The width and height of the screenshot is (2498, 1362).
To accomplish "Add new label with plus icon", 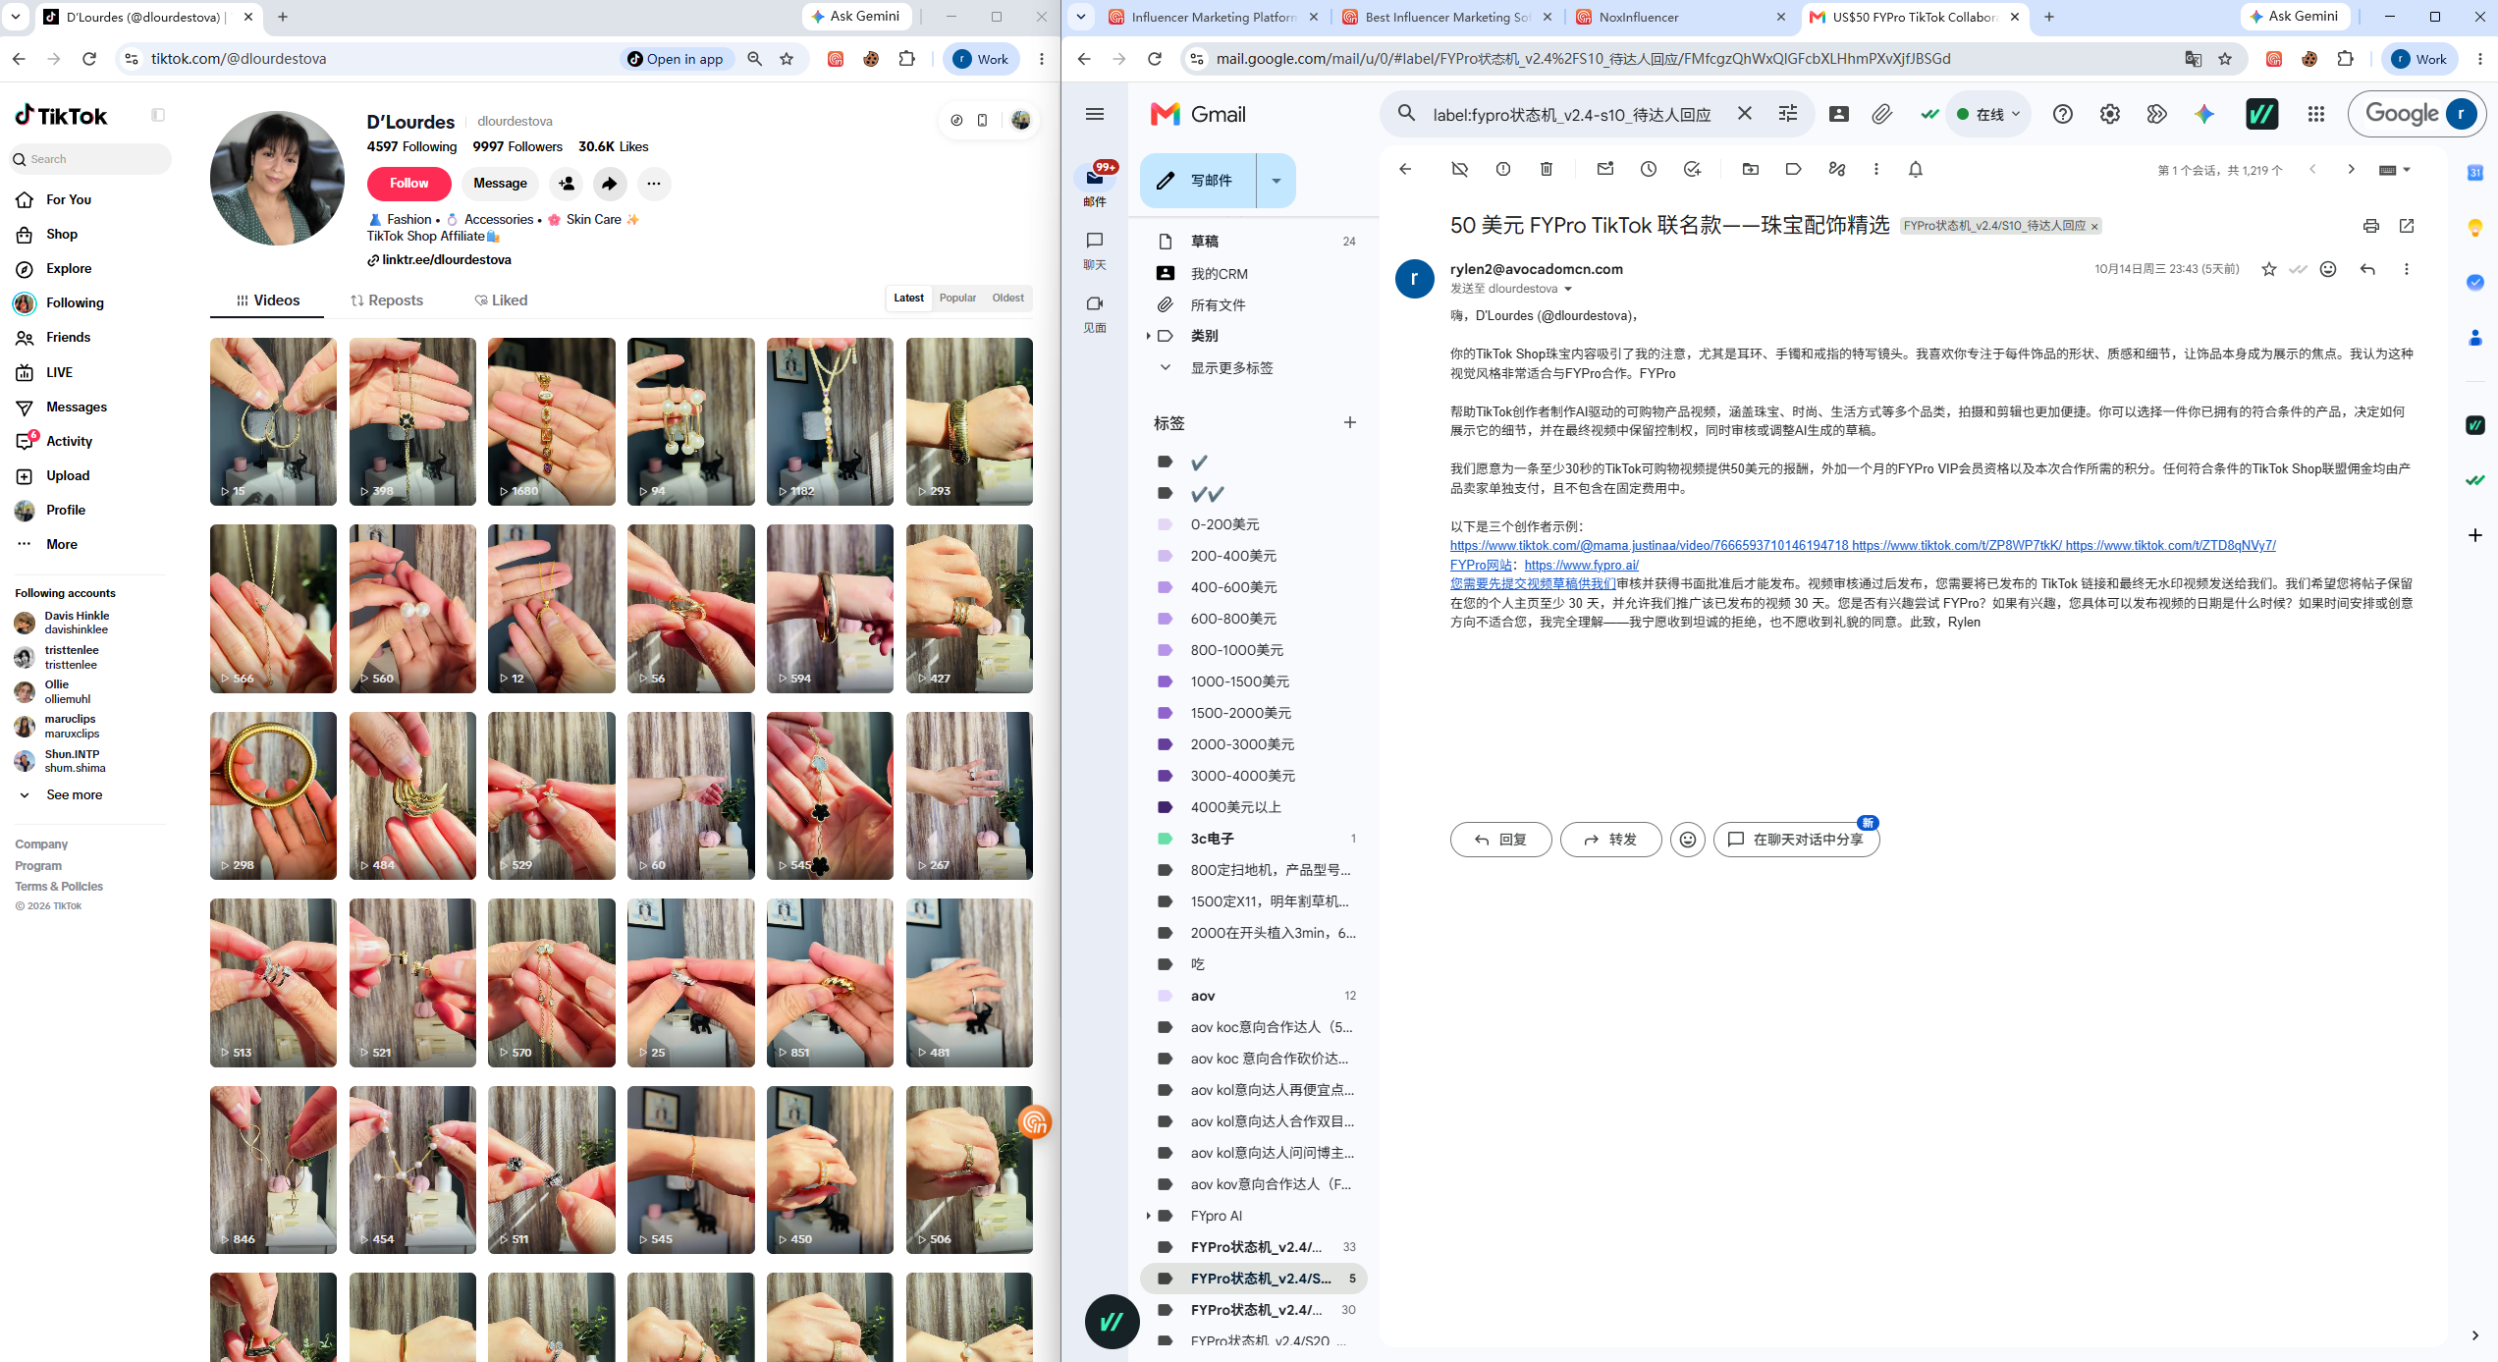I will point(1350,422).
